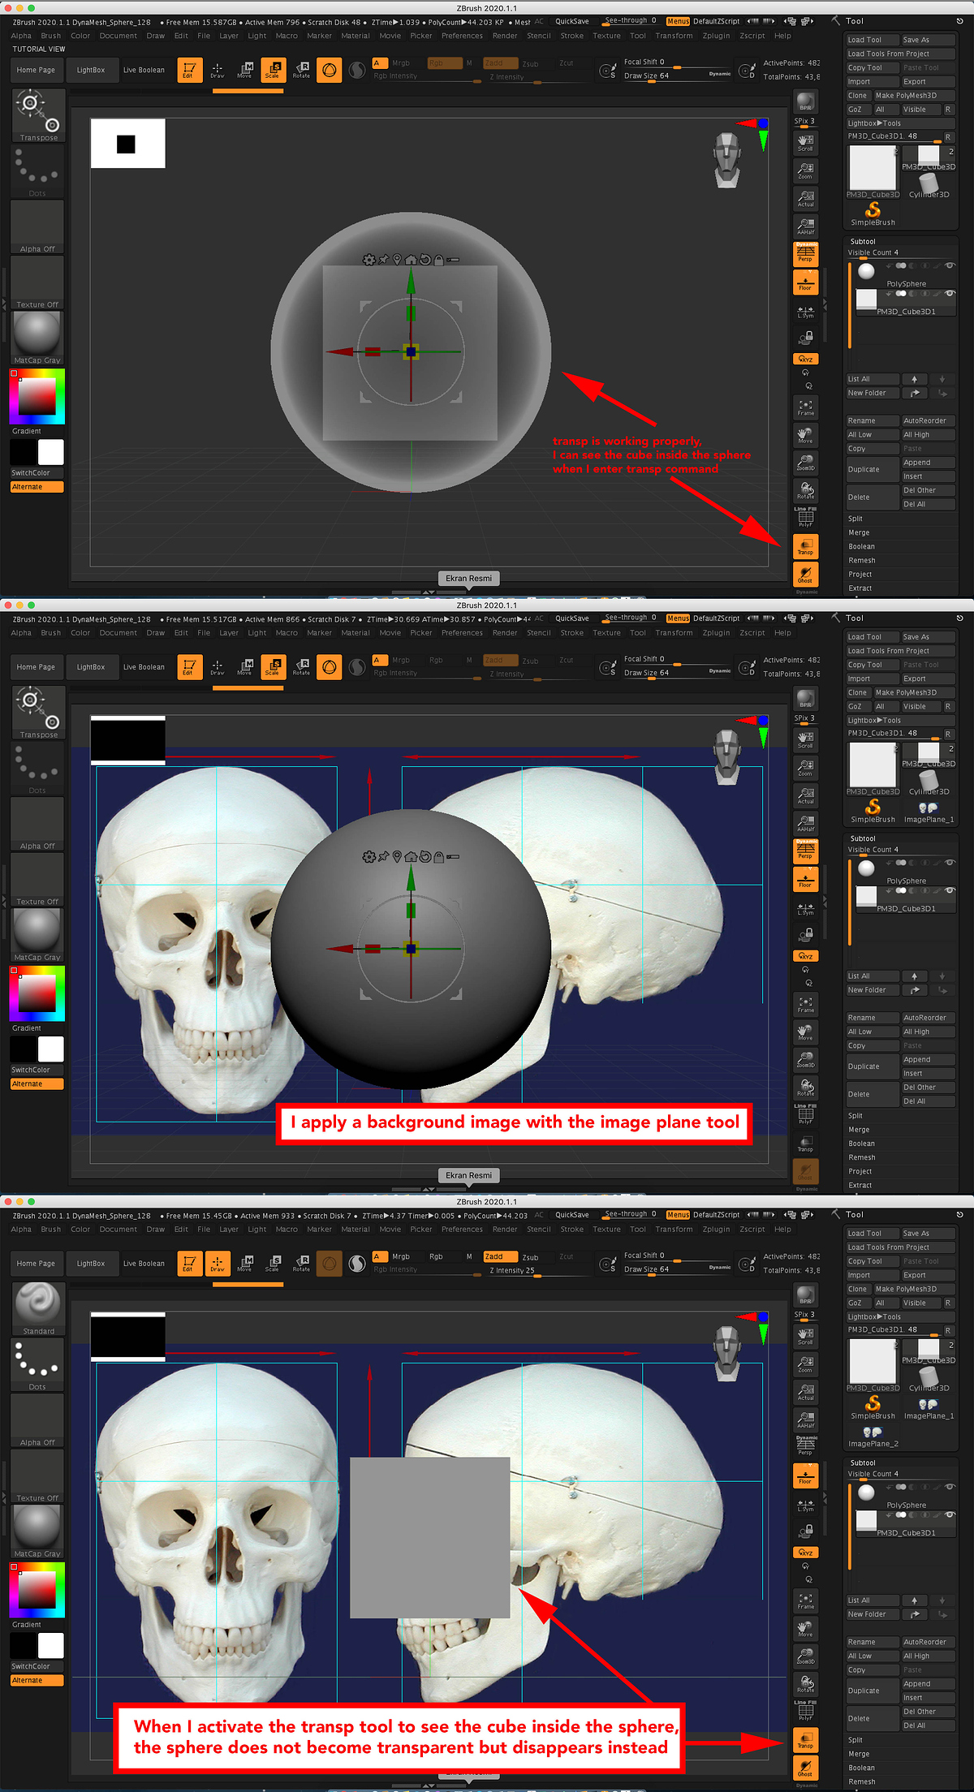
Task: Click QuickSave button in top screenshot
Action: pos(572,21)
